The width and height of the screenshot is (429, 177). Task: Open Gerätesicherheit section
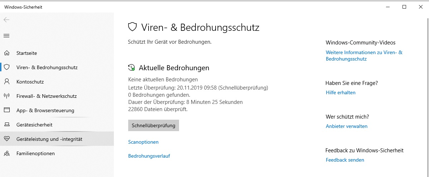tap(57, 125)
